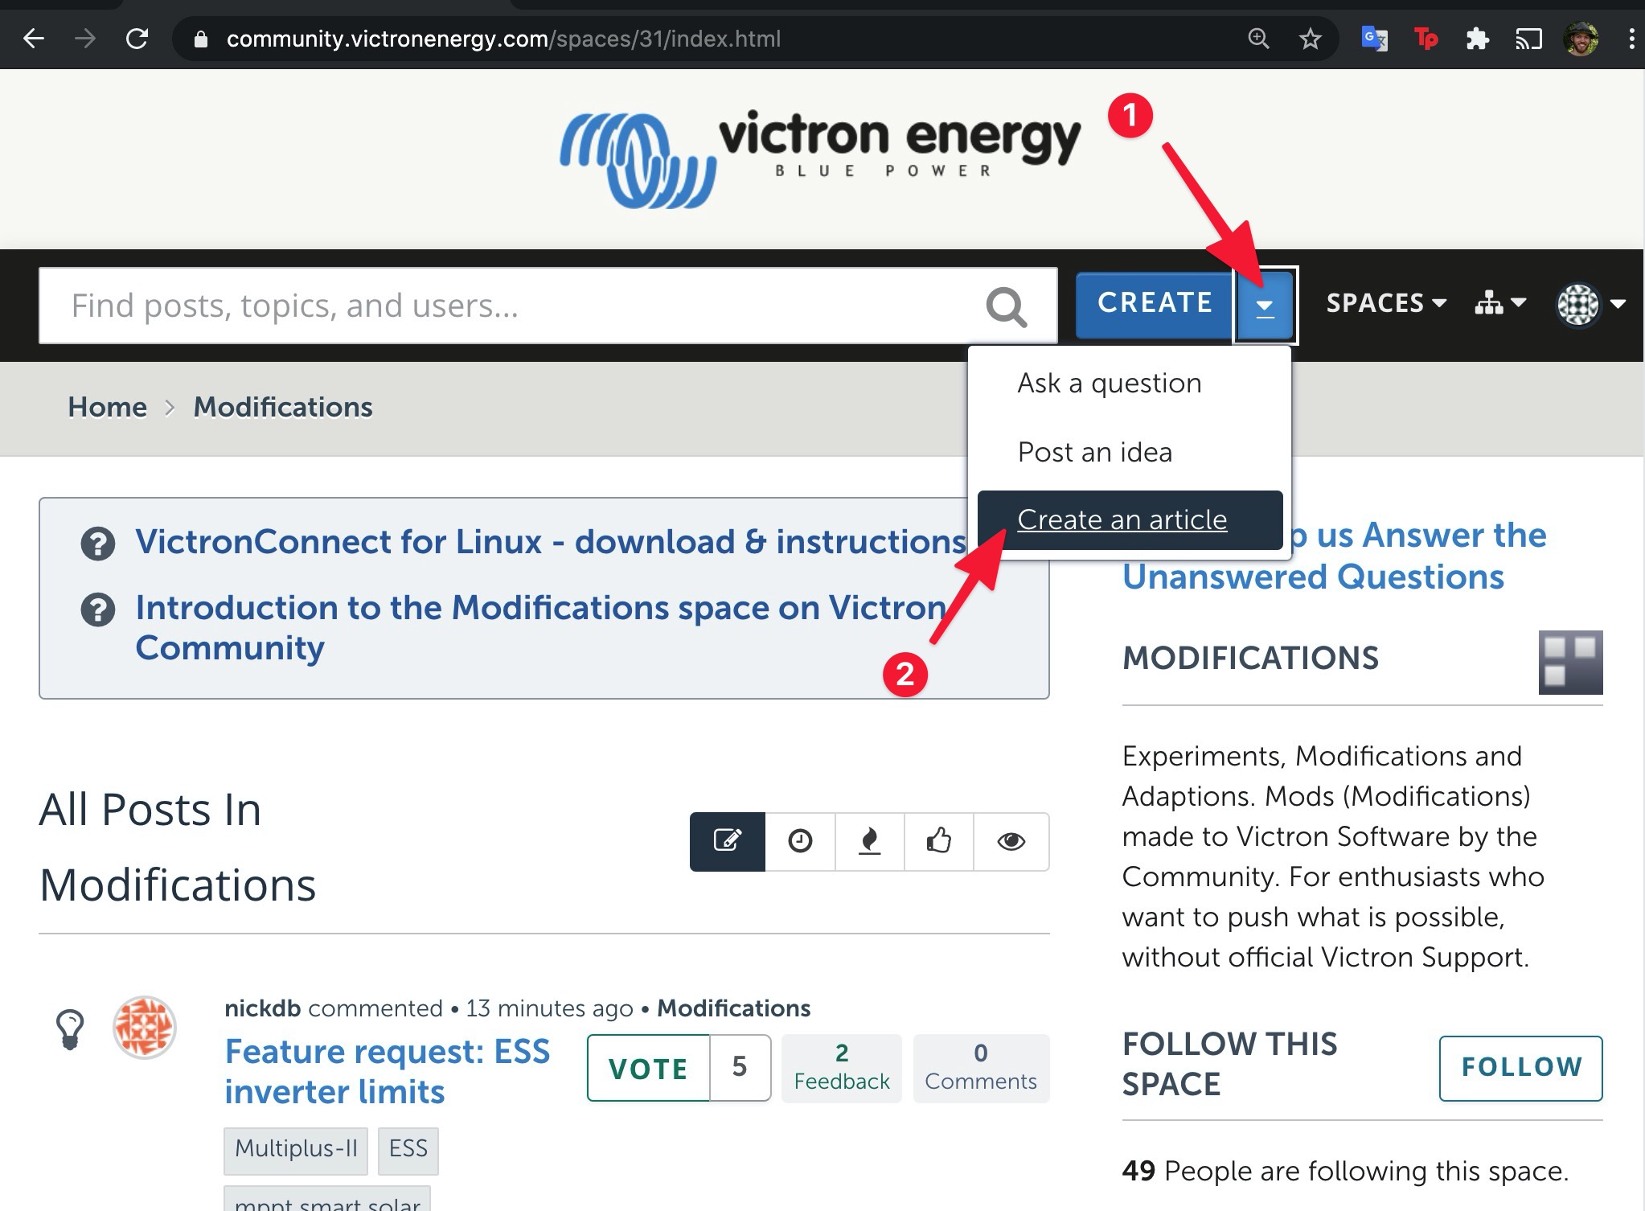Viewport: 1645px width, 1211px height.
Task: Open the Chrome profile avatar
Action: (1581, 39)
